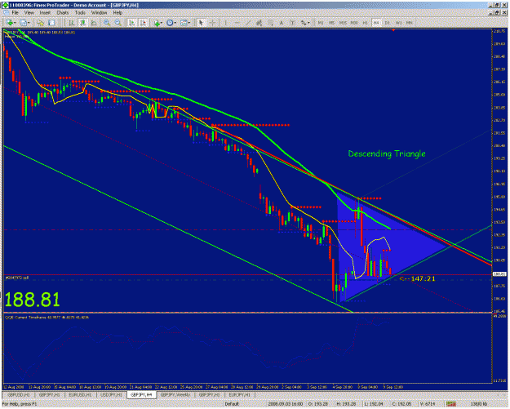Open the File menu
The height and width of the screenshot is (409, 510).
16,13
